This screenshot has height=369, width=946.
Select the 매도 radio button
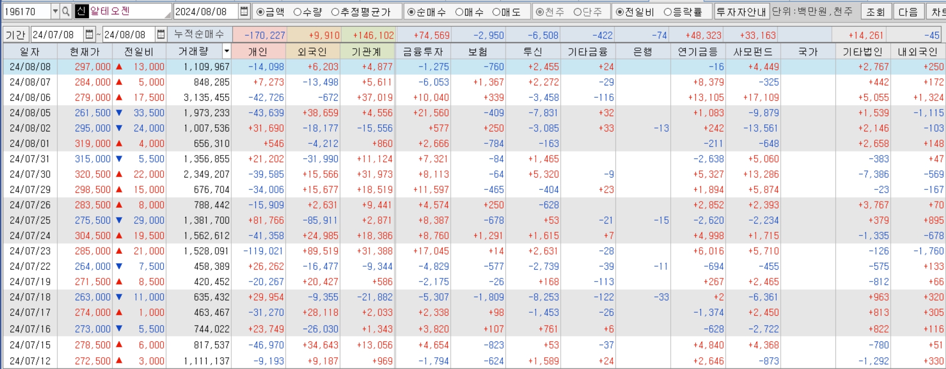click(x=506, y=12)
